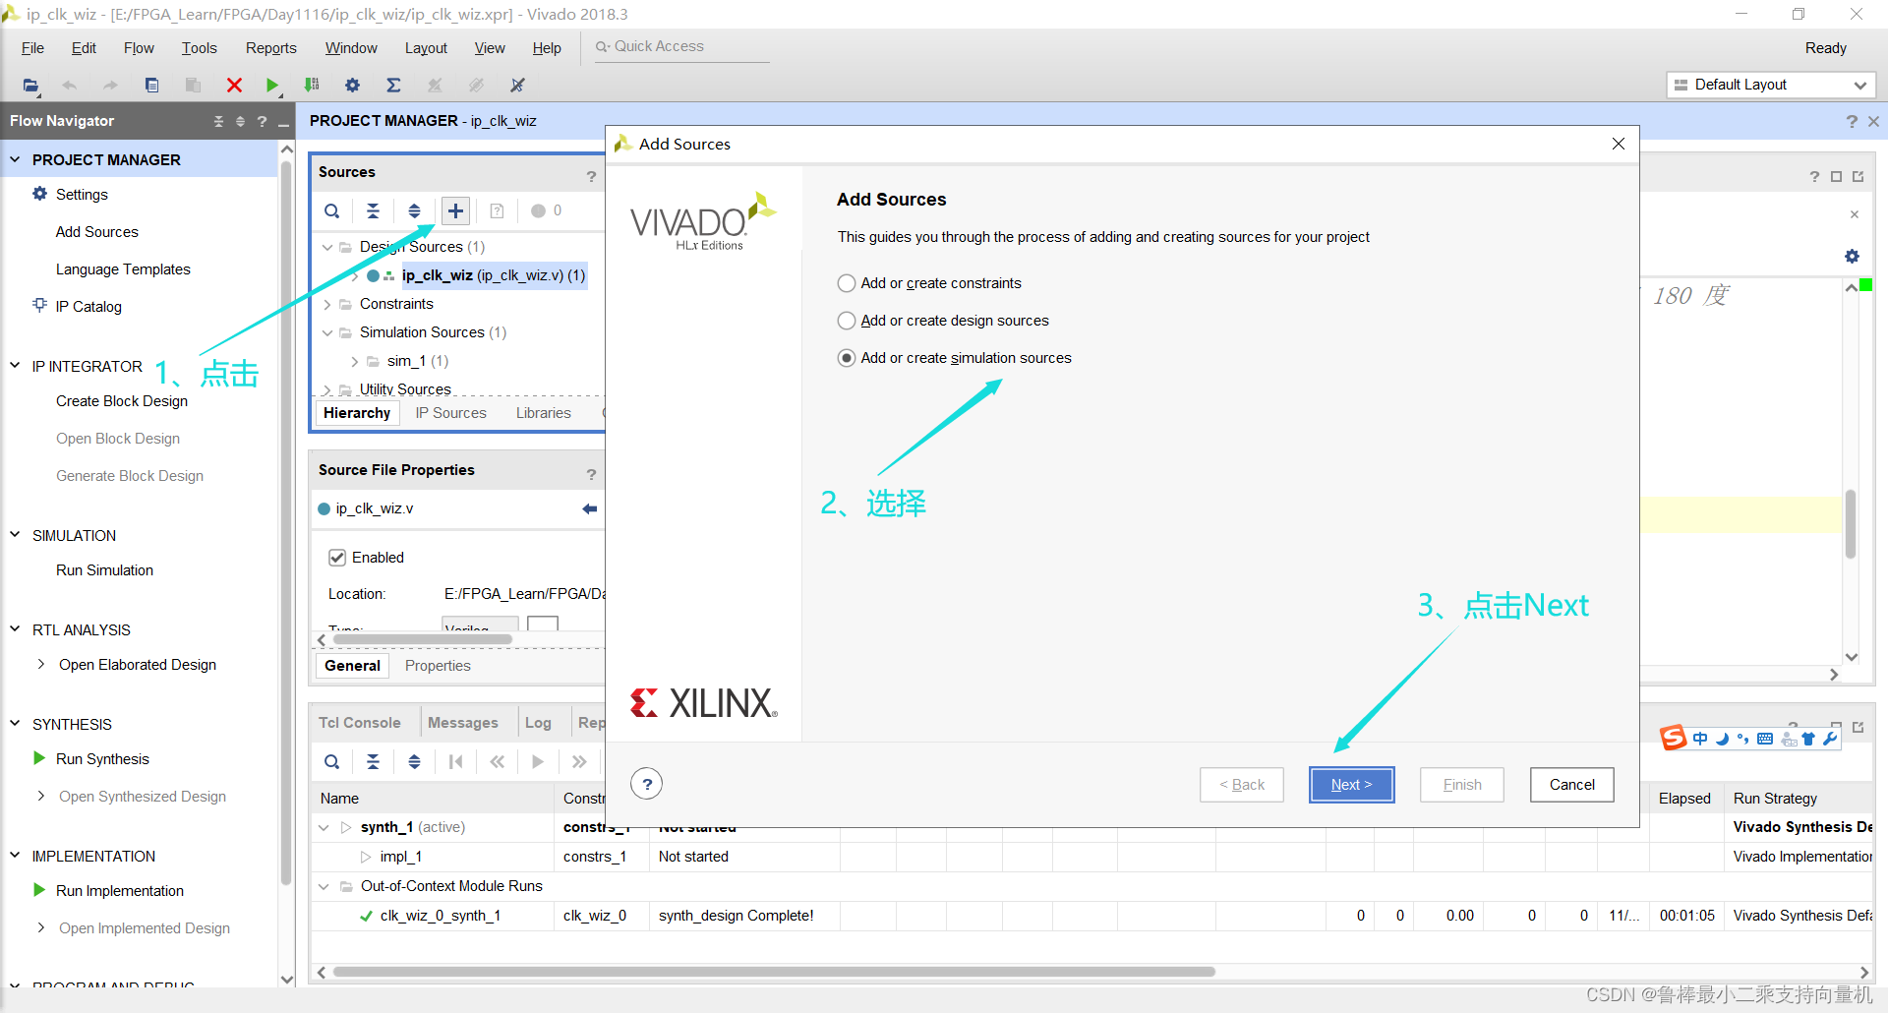Click search icon in Sources panel
The height and width of the screenshot is (1013, 1888).
(332, 210)
